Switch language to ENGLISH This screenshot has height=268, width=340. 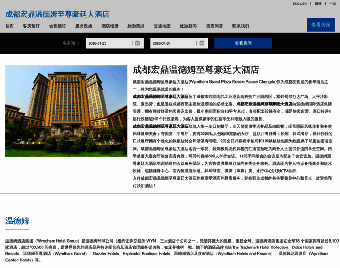[x=300, y=4]
